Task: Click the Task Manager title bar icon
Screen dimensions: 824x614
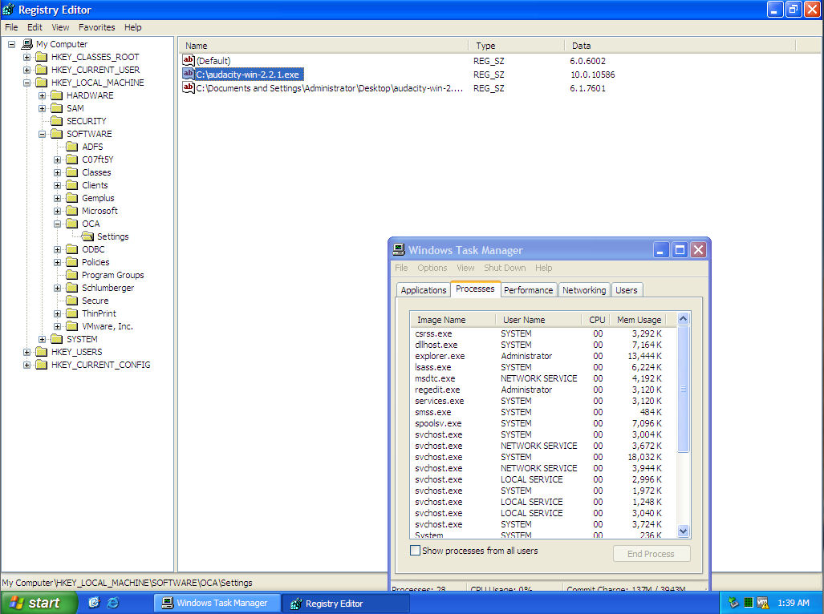Action: (399, 250)
